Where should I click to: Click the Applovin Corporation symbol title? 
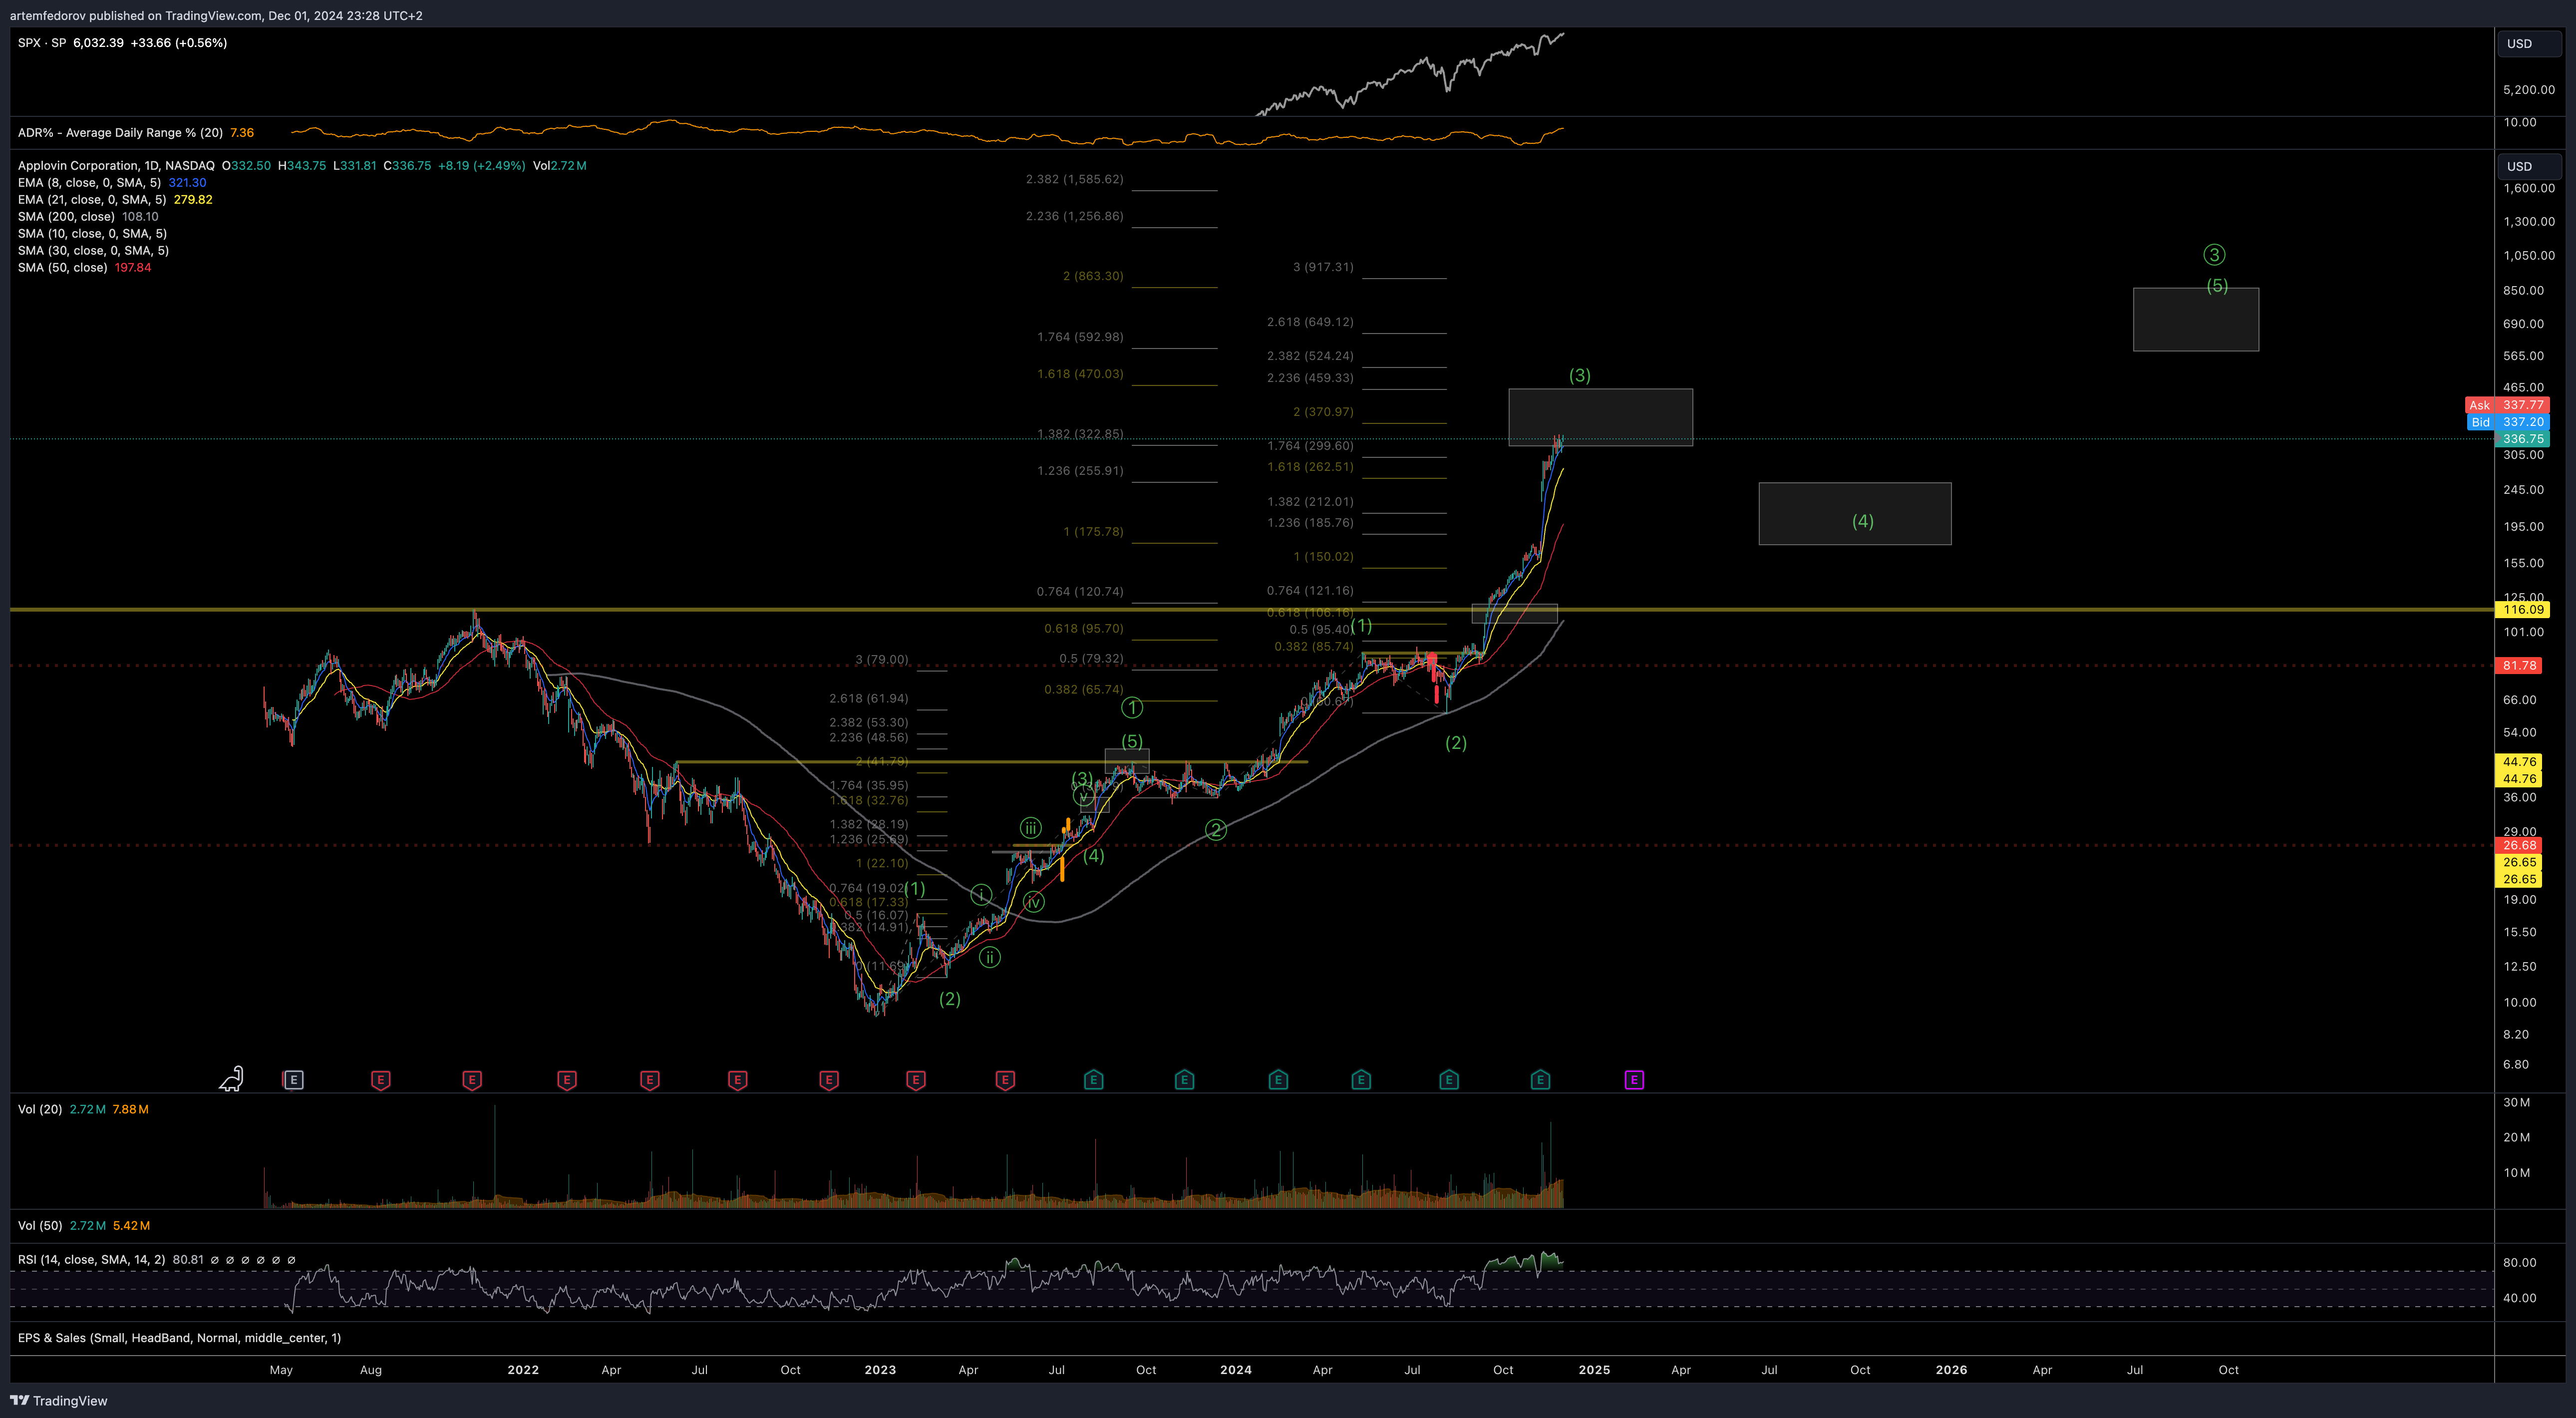(x=116, y=166)
